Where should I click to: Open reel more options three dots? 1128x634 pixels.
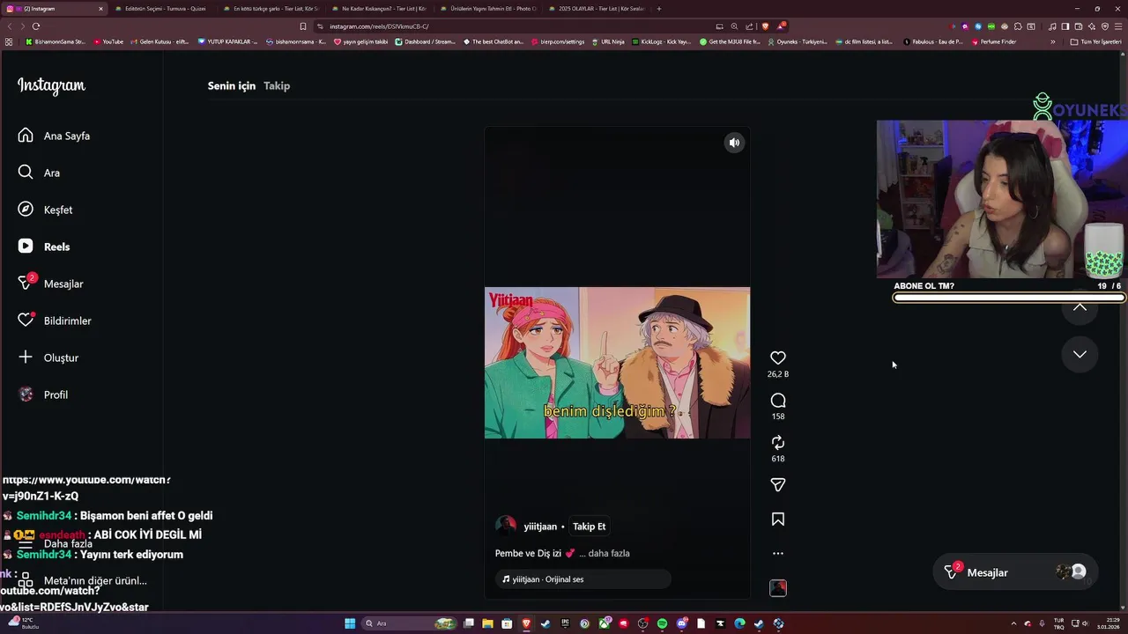coord(777,554)
